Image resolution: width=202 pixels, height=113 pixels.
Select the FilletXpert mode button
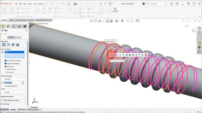point(18,37)
